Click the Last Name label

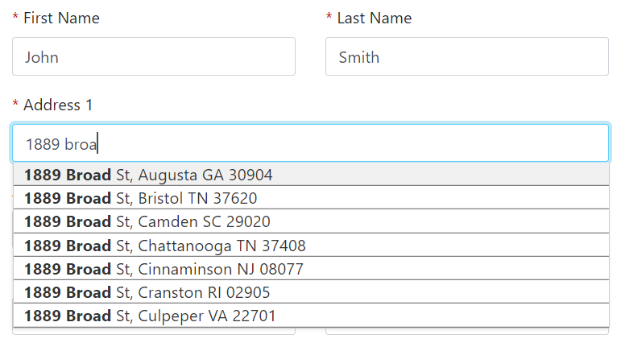click(375, 19)
